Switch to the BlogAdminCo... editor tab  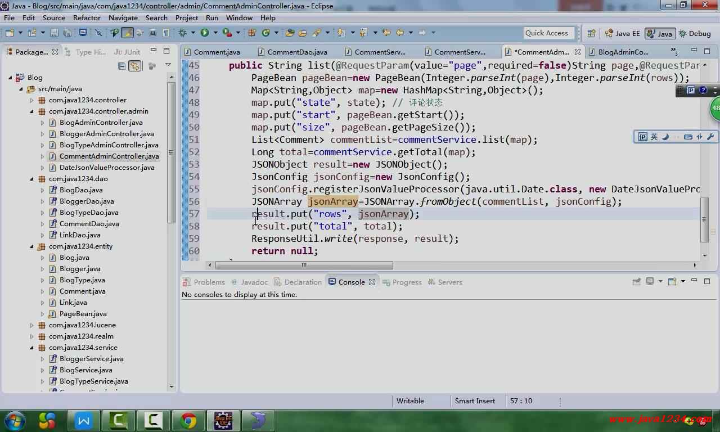click(623, 52)
